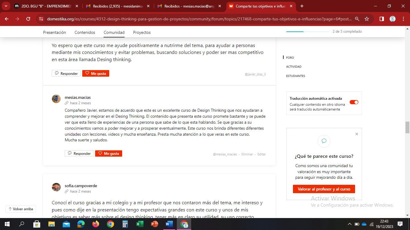Reply to javier_diaz_3's post with Responder
The image size is (410, 230).
[66, 73]
